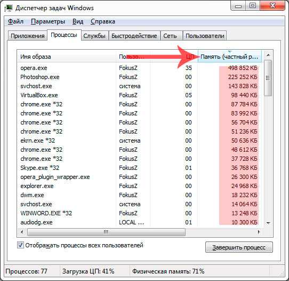The width and height of the screenshot is (289, 281).
Task: Click the 'Завершить процесс' button
Action: [x=239, y=247]
